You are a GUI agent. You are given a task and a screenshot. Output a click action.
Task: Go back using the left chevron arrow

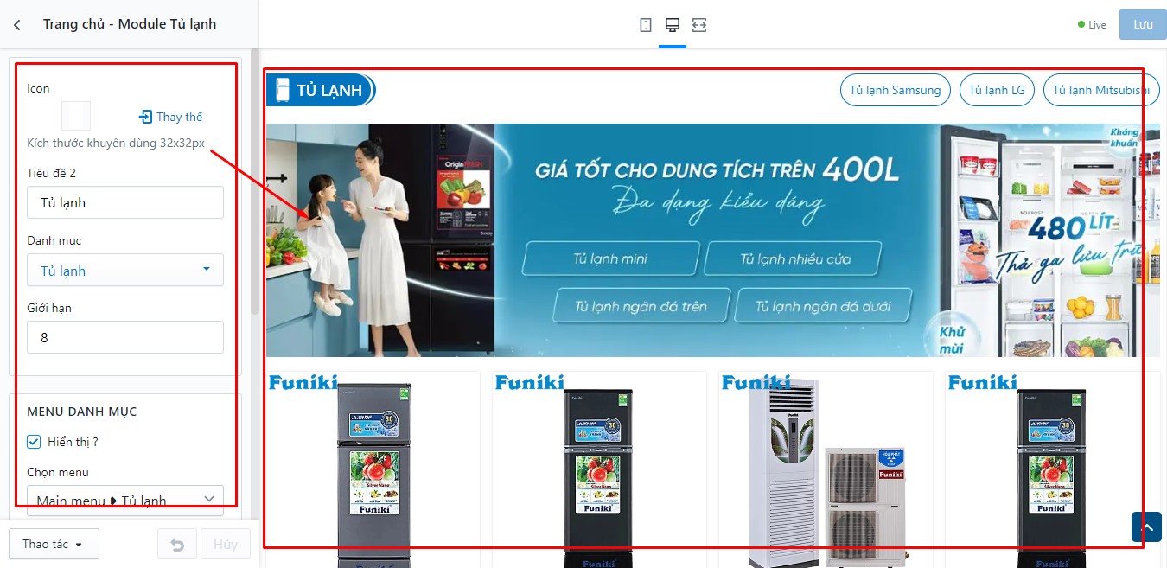coord(17,25)
